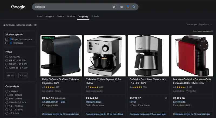Open the Philco Coffee Express product image

click(x=105, y=55)
